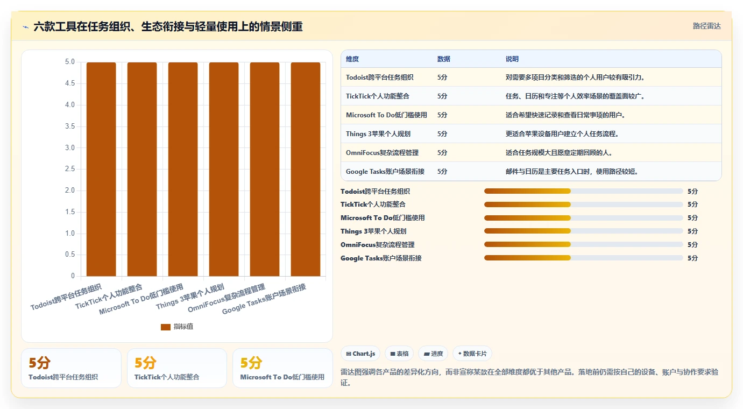Click the Google Tasks chart bar
This screenshot has width=743, height=409.
point(306,170)
